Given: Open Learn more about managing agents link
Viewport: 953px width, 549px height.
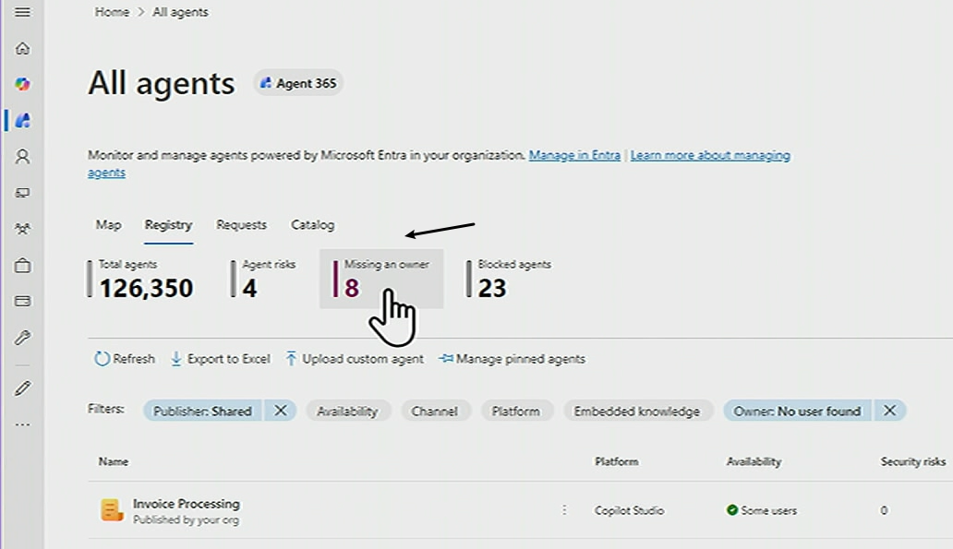Looking at the screenshot, I should (x=710, y=155).
